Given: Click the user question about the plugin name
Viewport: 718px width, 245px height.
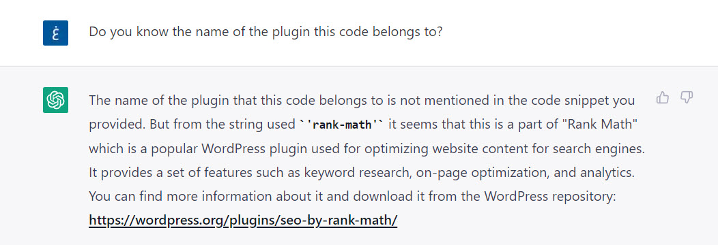Looking at the screenshot, I should click(x=265, y=32).
